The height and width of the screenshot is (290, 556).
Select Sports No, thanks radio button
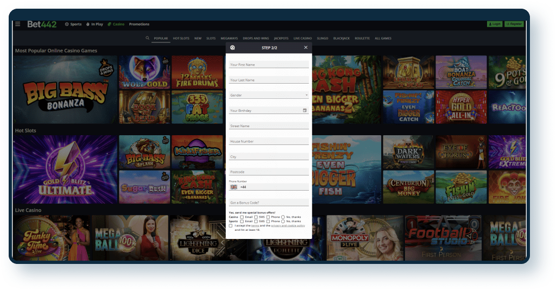point(283,221)
